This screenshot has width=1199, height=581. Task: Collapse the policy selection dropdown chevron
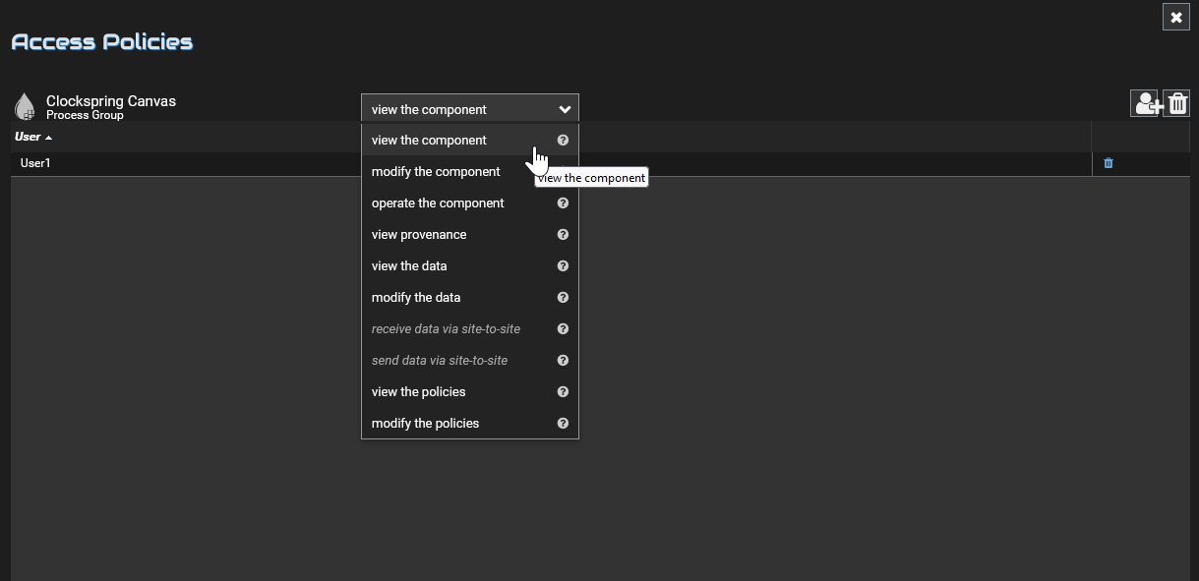click(564, 108)
